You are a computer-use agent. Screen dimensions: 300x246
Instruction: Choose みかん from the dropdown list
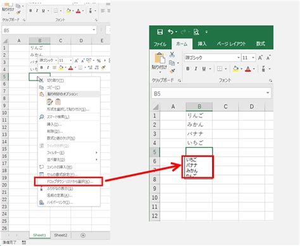click(x=192, y=171)
